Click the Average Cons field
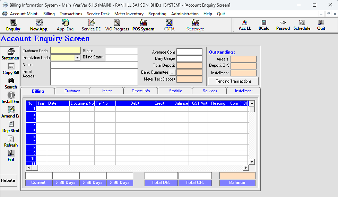338x197 pixels. tap(190, 52)
